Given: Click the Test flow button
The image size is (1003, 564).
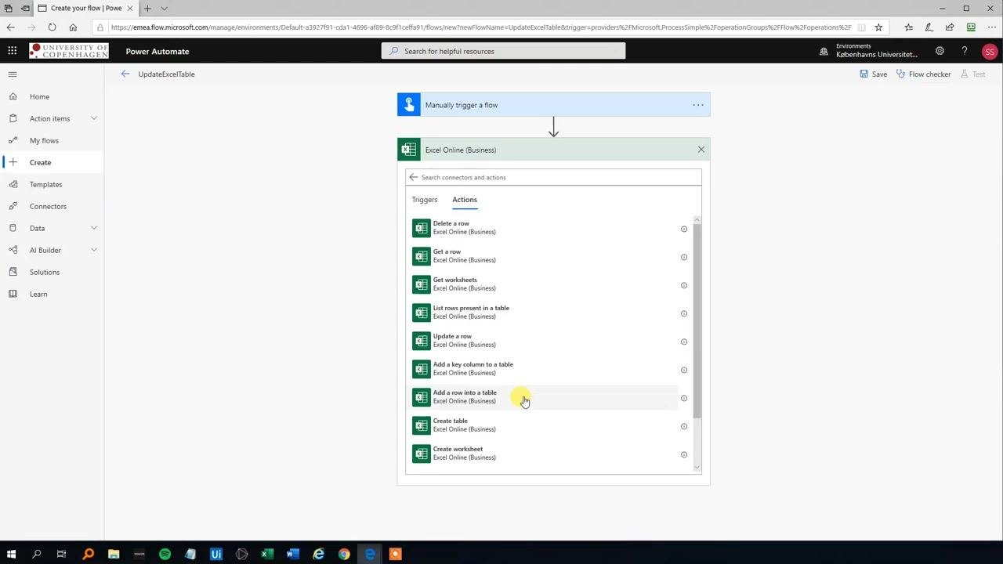Looking at the screenshot, I should tap(972, 74).
